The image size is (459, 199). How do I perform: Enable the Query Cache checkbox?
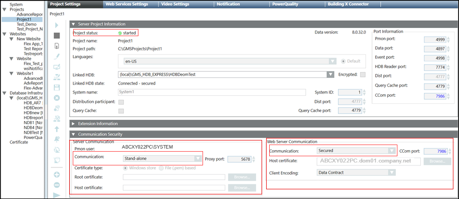click(x=121, y=111)
